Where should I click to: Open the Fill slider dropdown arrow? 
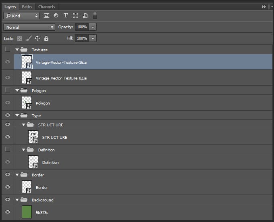(93, 38)
